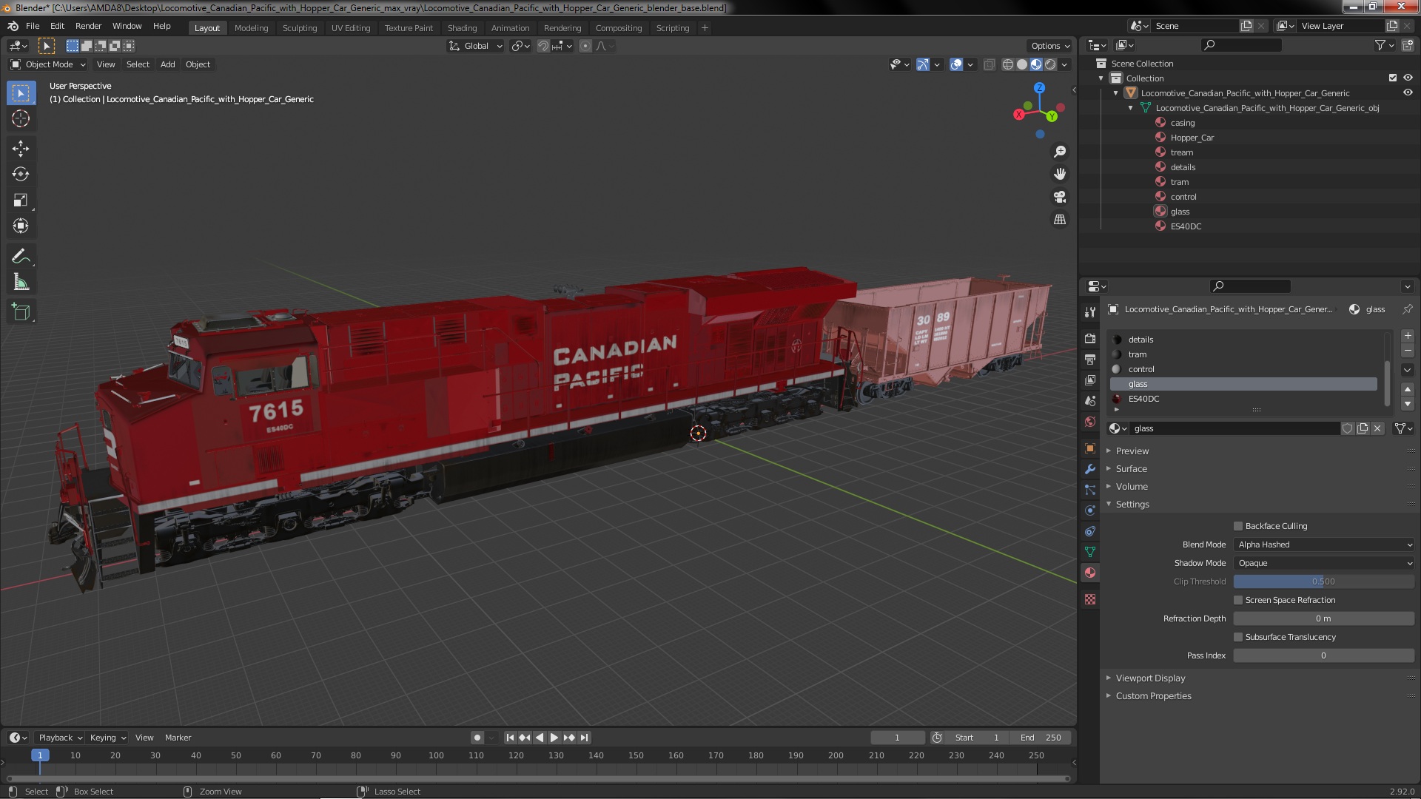Screen dimensions: 1421x799
Task: Activate the Select Box tool
Action: click(x=21, y=92)
